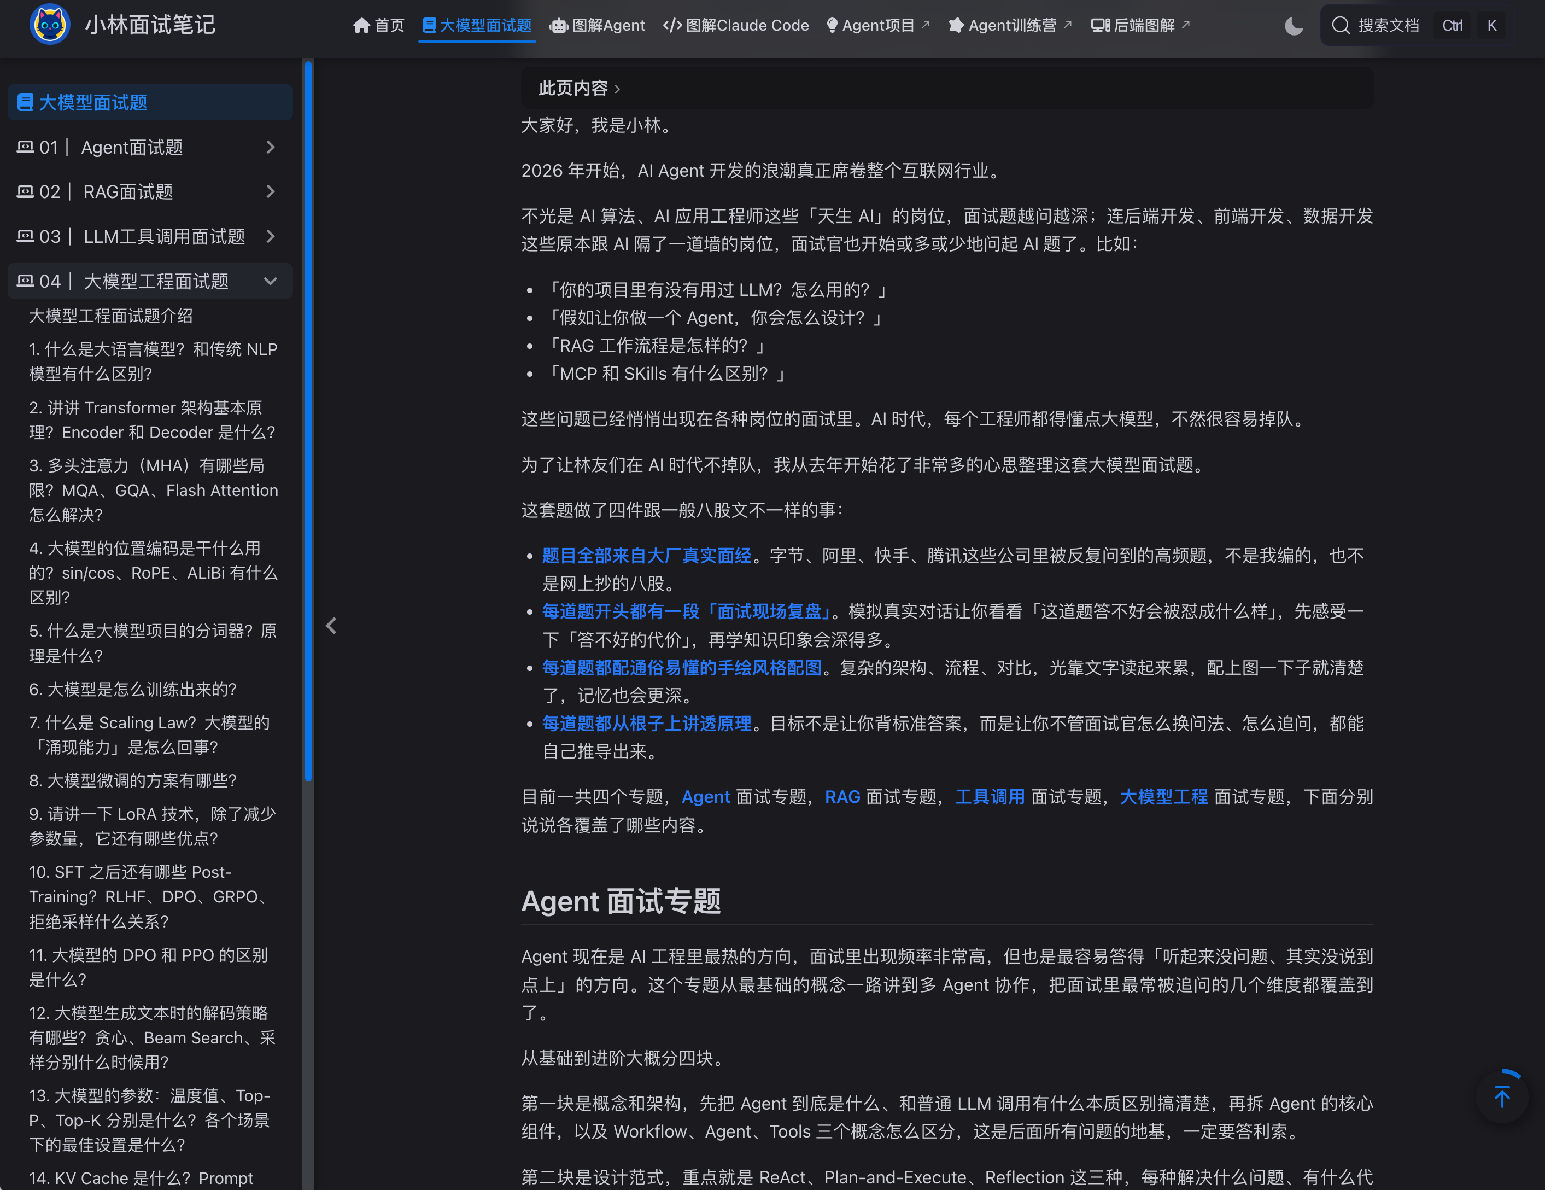
Task: Click laptop icon beside 02 RAG面试题
Action: click(26, 192)
